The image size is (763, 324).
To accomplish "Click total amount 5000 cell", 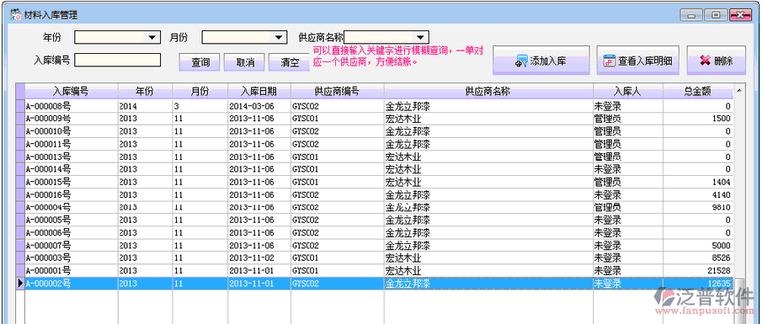I will [698, 245].
